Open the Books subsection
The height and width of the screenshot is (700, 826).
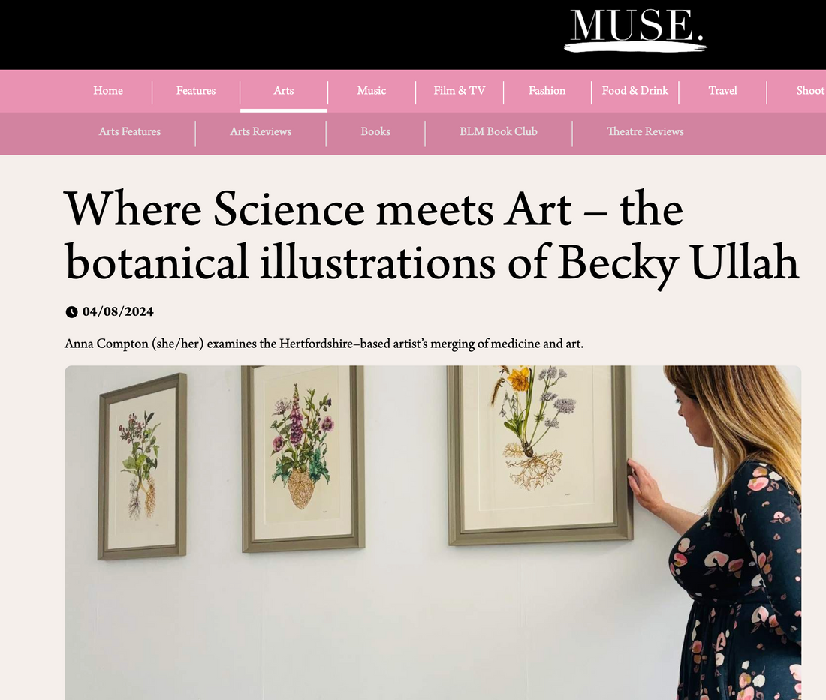pyautogui.click(x=375, y=132)
